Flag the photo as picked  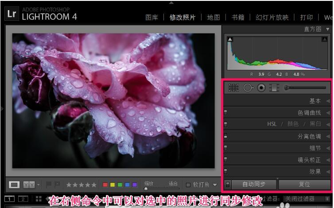click(x=49, y=185)
